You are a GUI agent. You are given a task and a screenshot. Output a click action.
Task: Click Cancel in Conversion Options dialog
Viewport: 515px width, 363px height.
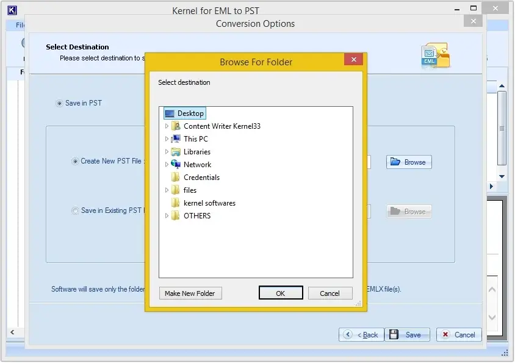click(459, 335)
